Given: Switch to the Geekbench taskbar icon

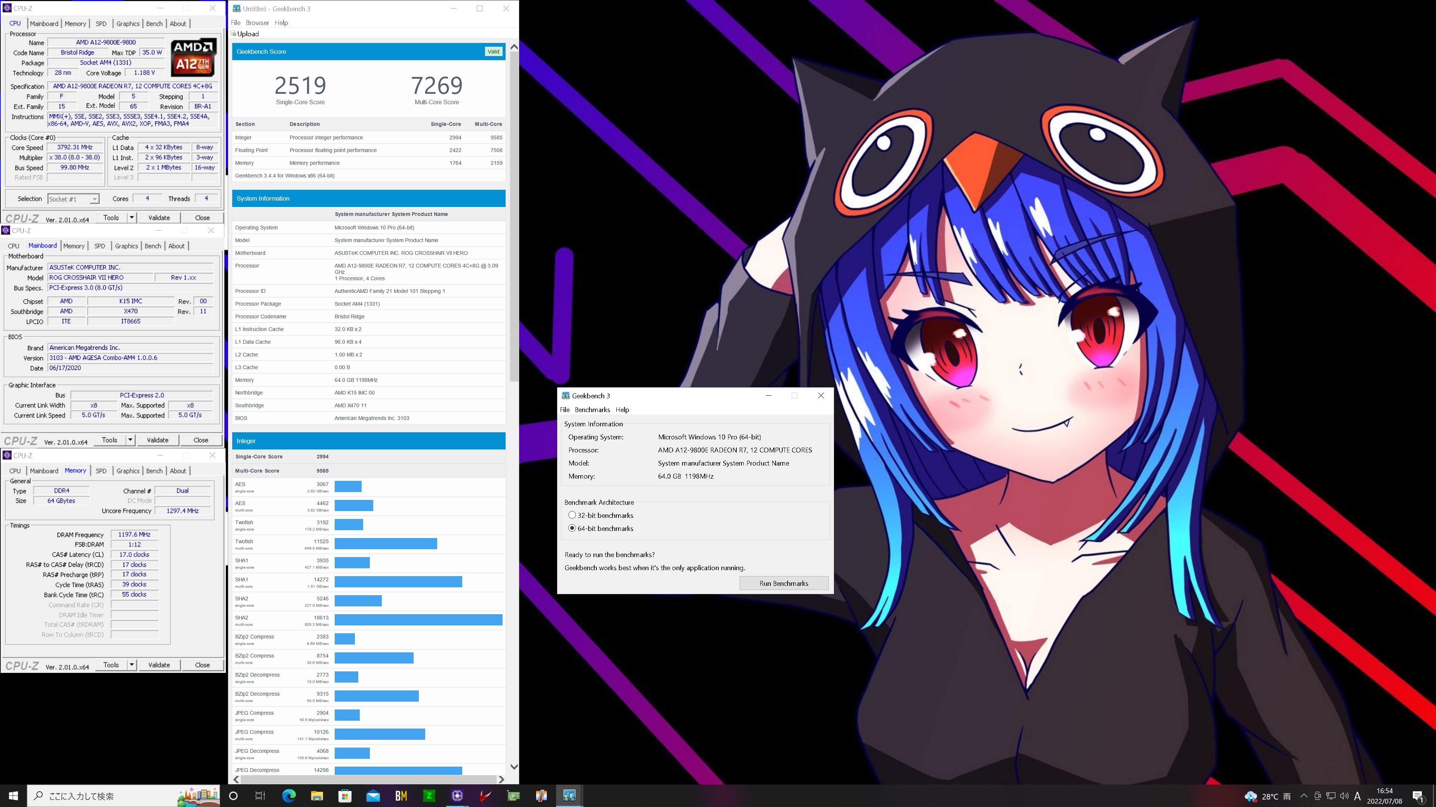Looking at the screenshot, I should pos(569,796).
